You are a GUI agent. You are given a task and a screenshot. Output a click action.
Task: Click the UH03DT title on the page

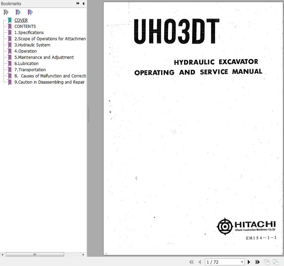[x=177, y=31]
